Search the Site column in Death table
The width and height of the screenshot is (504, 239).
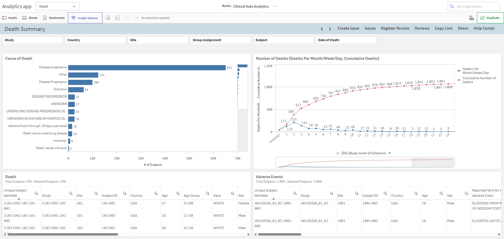pyautogui.click(x=96, y=193)
